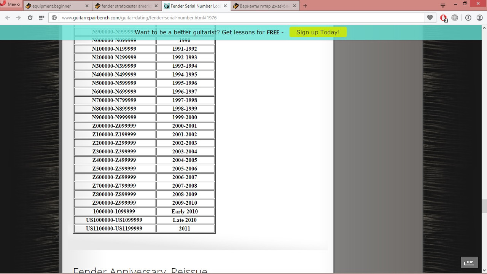Select the N200000-N299999 serial cell
The image size is (487, 274).
click(115, 57)
